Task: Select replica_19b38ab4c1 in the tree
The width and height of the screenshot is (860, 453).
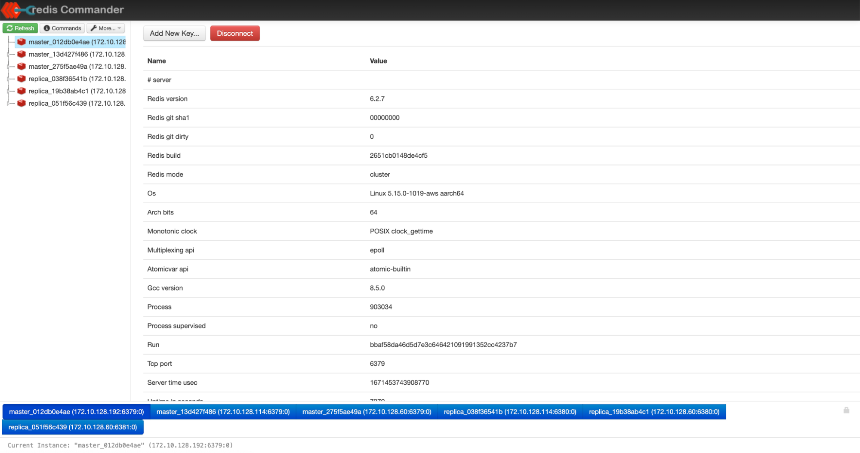Action: click(x=77, y=91)
